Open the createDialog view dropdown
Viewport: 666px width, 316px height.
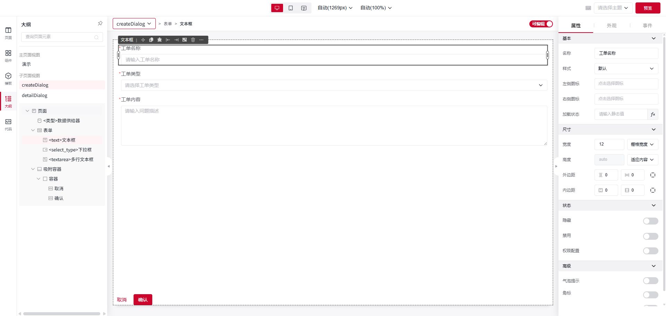(x=134, y=24)
